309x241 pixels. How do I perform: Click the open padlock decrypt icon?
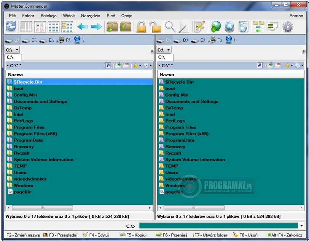pos(155,27)
